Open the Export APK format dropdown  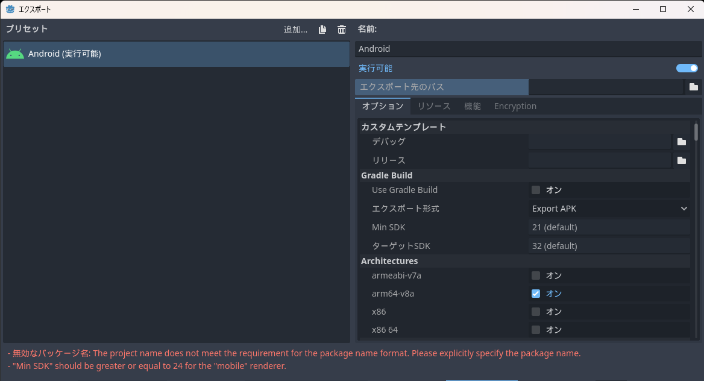(x=609, y=209)
